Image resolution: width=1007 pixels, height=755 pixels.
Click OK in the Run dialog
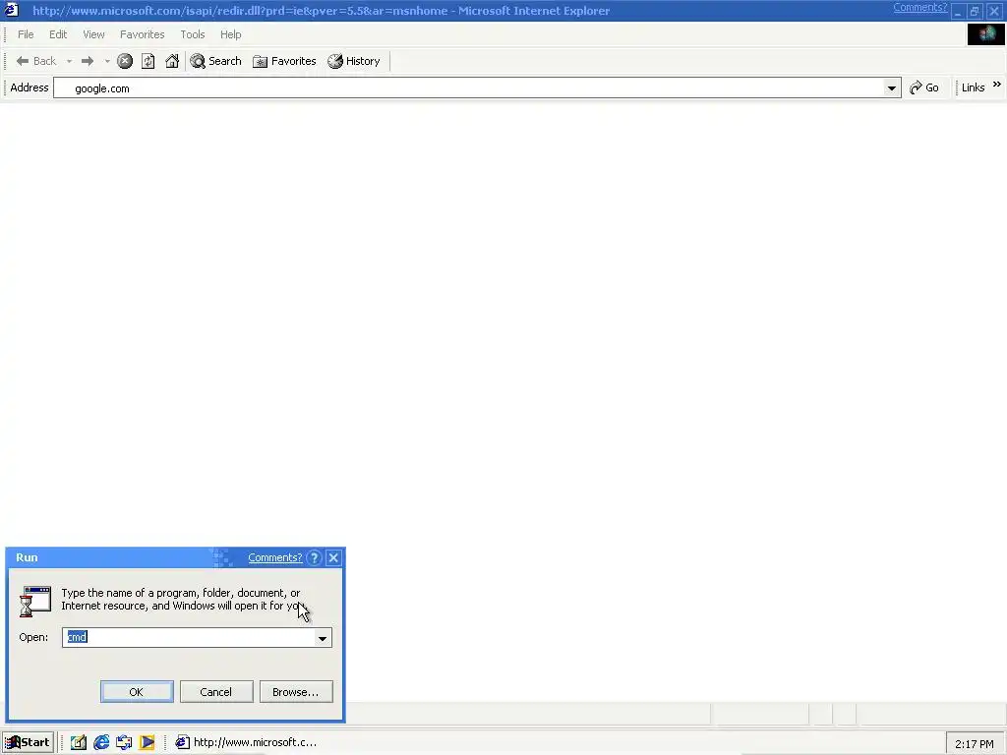137,692
